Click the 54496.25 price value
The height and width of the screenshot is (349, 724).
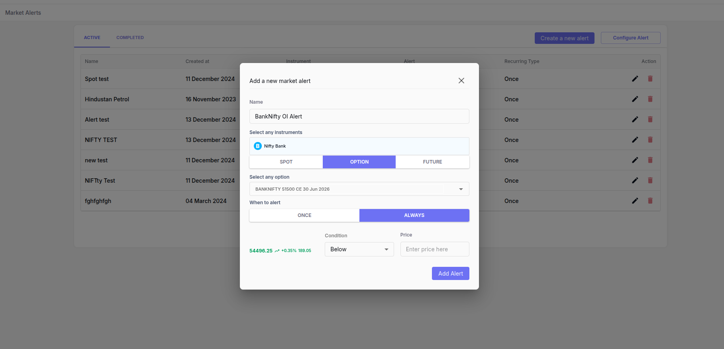point(261,251)
